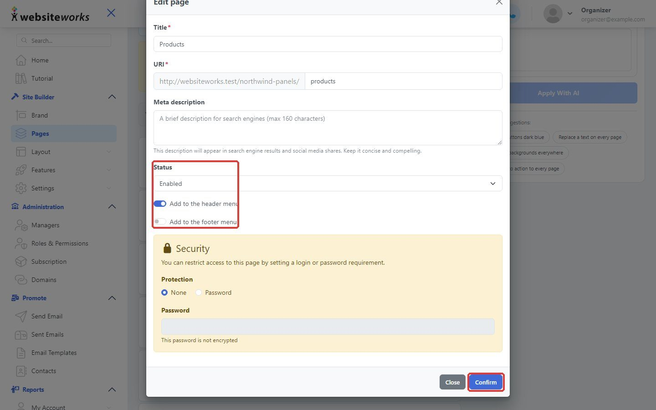Toggle Add to the header menu switch

pyautogui.click(x=160, y=204)
